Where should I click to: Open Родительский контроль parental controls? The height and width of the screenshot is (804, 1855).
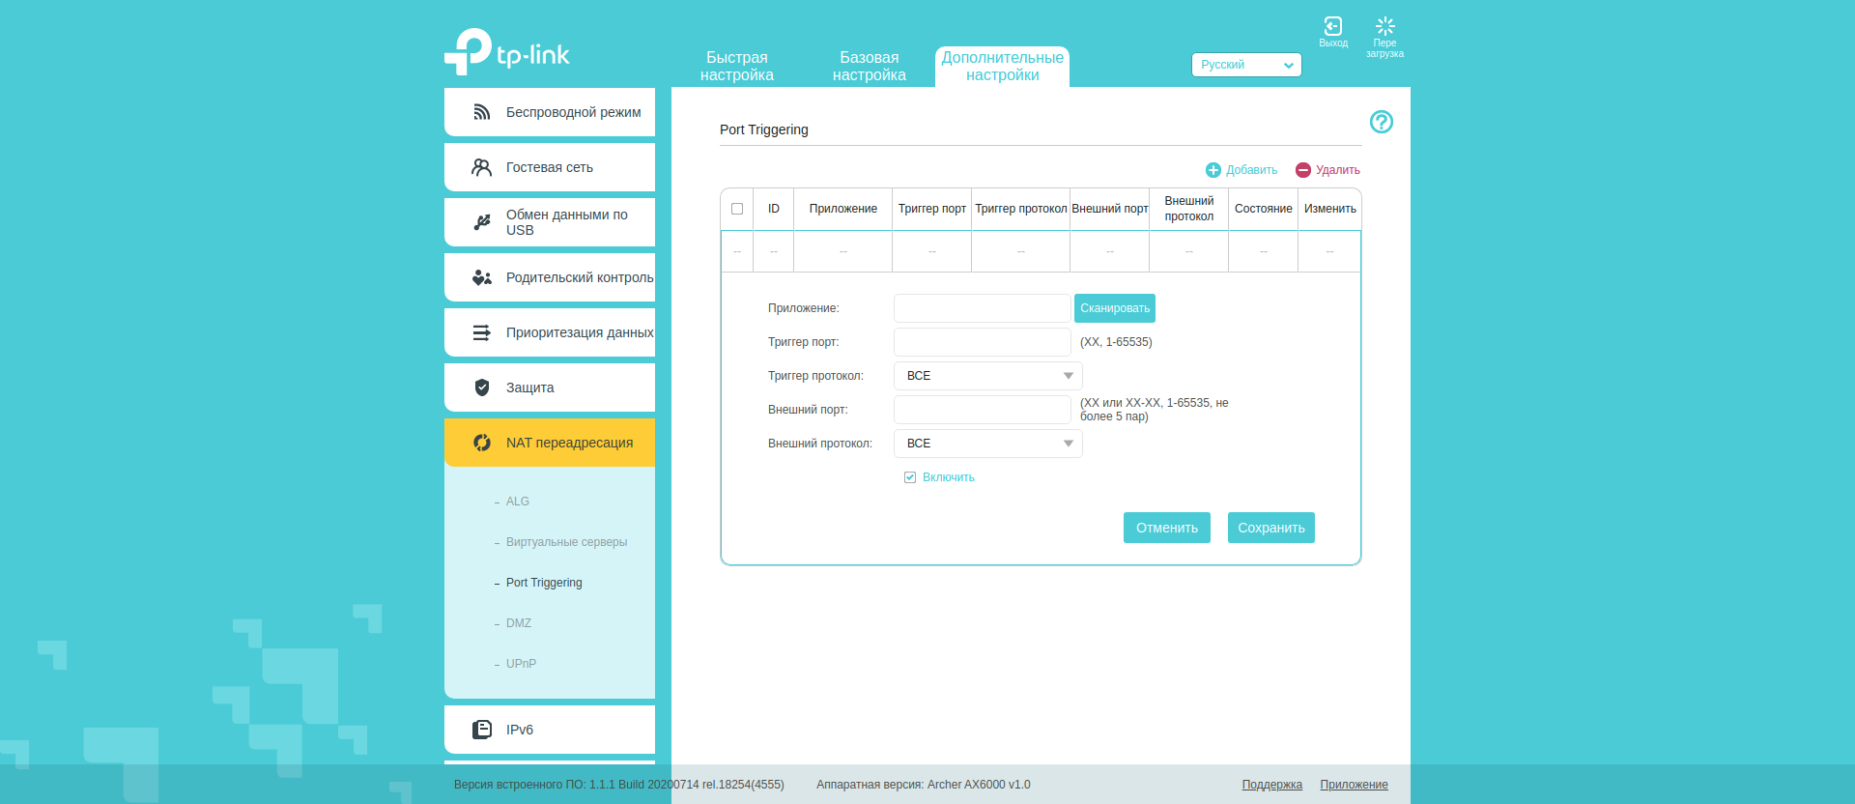tap(550, 277)
